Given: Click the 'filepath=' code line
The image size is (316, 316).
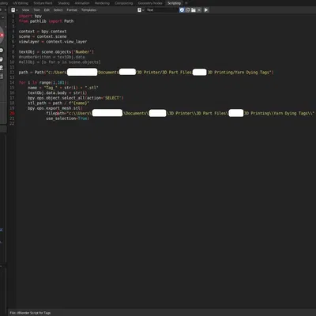Looking at the screenshot, I should coord(180,113).
